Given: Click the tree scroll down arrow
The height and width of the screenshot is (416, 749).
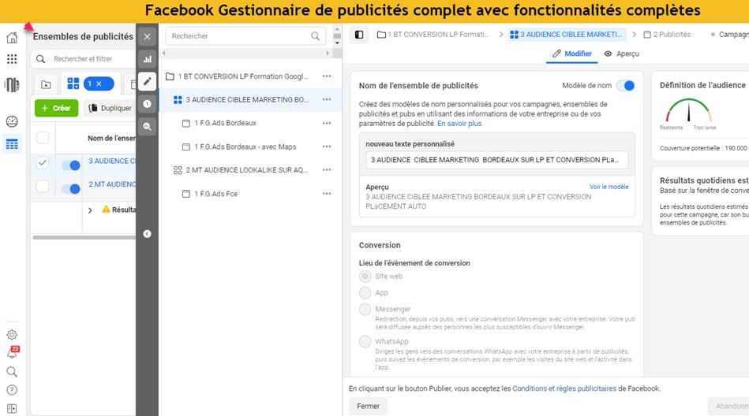Looking at the screenshot, I should click(337, 43).
